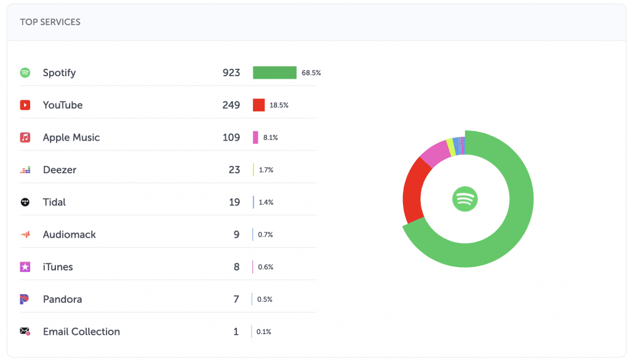The width and height of the screenshot is (630, 363).
Task: Click the 1.7% percentage label
Action: coord(266,170)
